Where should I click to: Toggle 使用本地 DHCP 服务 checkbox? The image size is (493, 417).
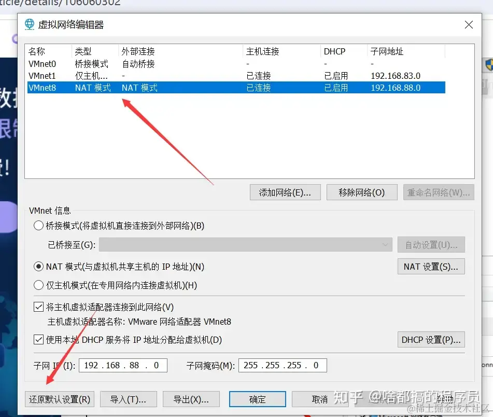[x=38, y=340]
